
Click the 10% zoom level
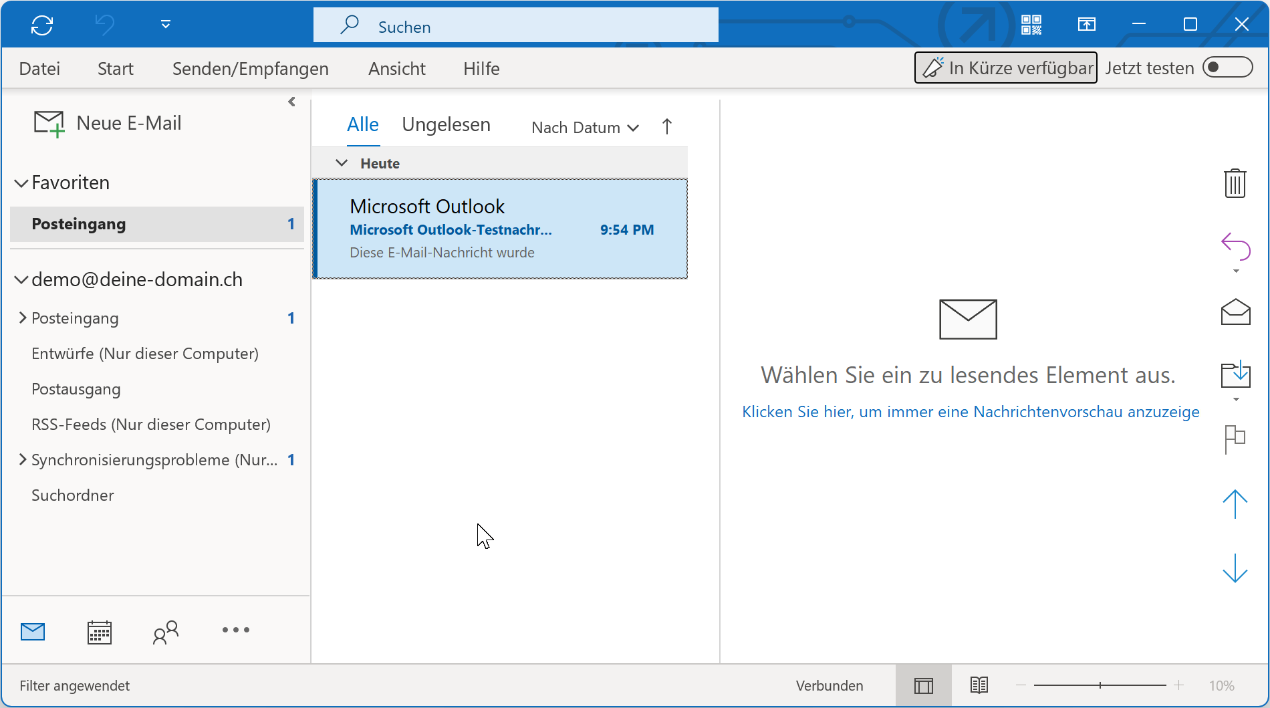(x=1221, y=686)
